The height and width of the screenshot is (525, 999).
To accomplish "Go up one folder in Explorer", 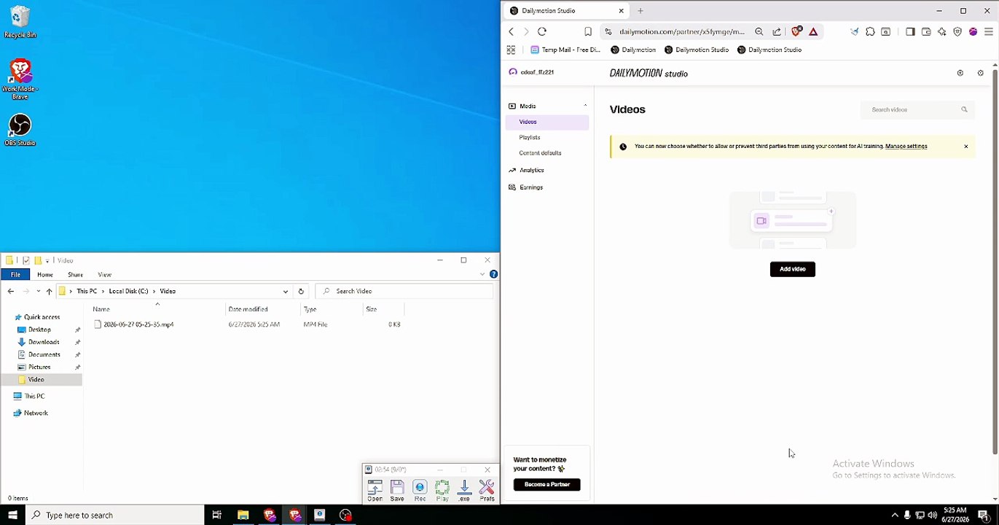I will 49,291.
